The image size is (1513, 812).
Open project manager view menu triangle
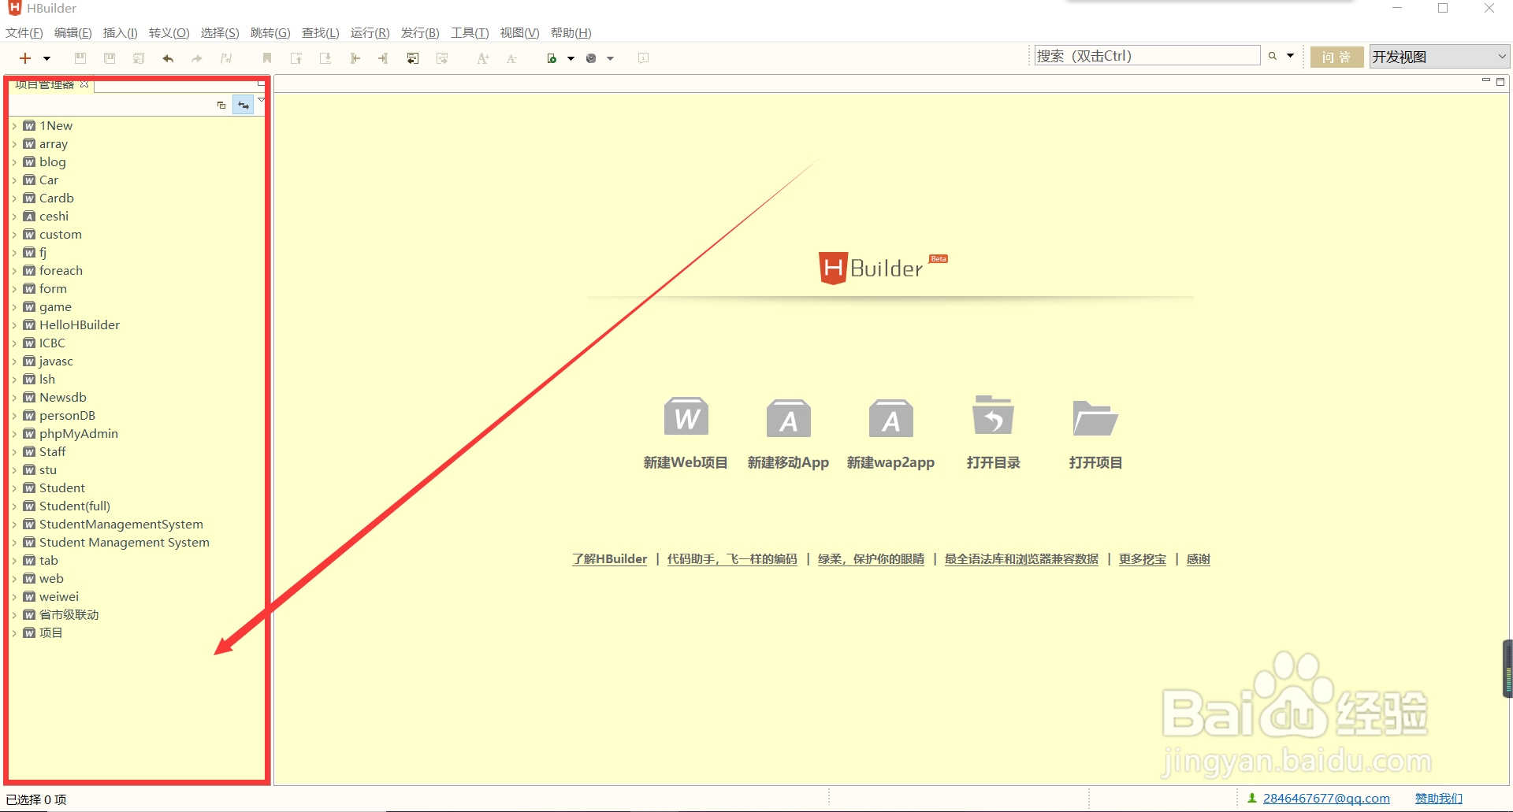(x=261, y=100)
